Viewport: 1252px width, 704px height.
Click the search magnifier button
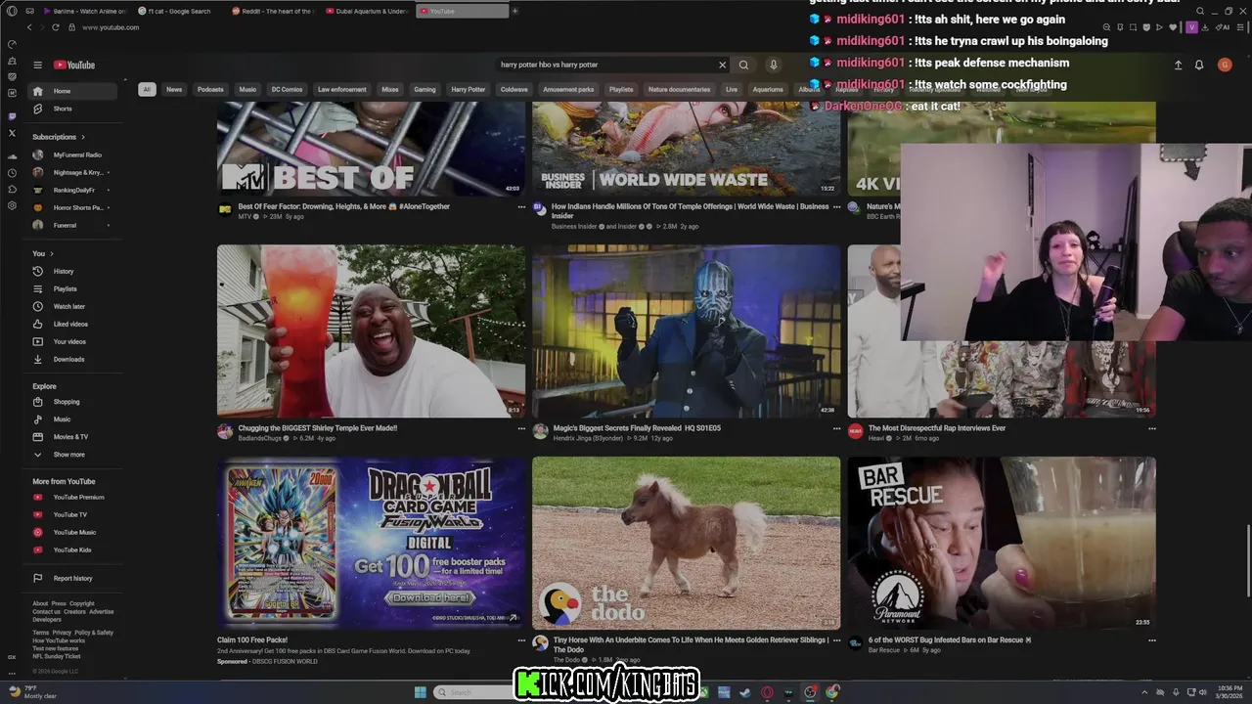click(x=743, y=65)
